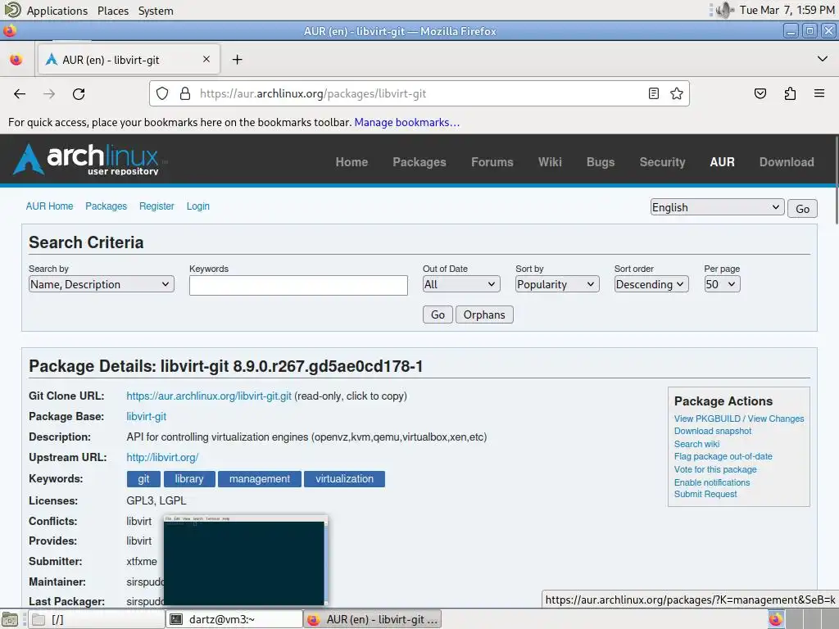Open the English language dropdown

coord(717,207)
